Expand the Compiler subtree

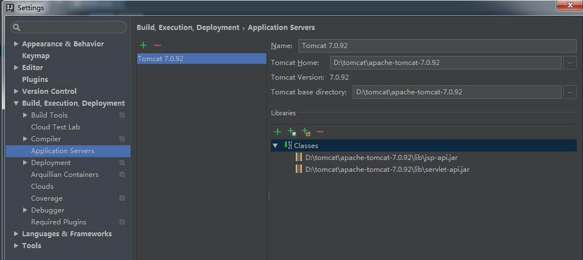tap(25, 139)
